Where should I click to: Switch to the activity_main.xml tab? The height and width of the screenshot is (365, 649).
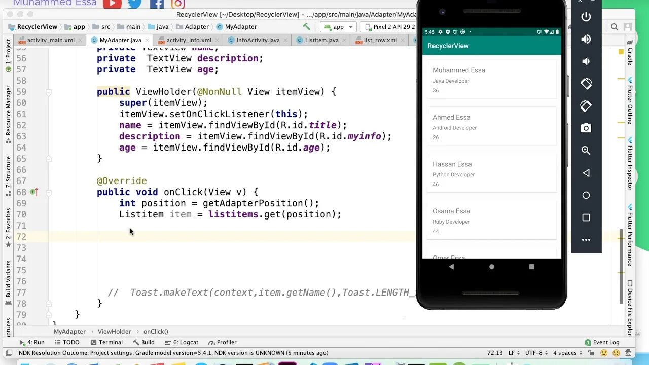click(x=50, y=40)
